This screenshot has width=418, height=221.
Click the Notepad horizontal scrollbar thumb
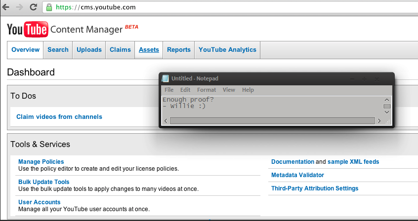[272, 121]
